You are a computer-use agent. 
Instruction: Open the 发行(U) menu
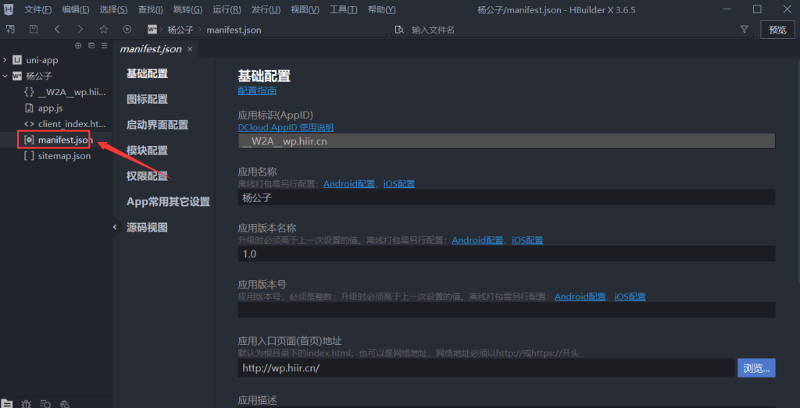click(266, 9)
